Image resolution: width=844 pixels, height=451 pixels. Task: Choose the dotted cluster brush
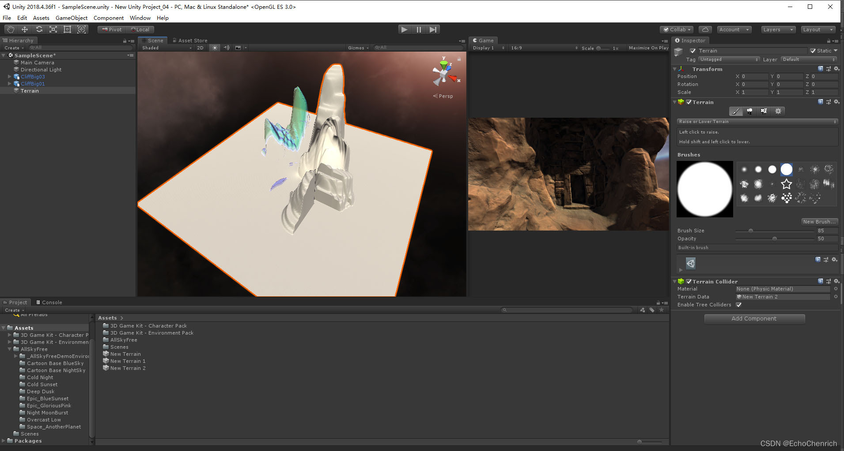[786, 198]
